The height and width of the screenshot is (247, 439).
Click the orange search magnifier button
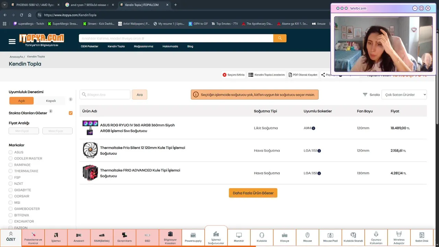280,38
